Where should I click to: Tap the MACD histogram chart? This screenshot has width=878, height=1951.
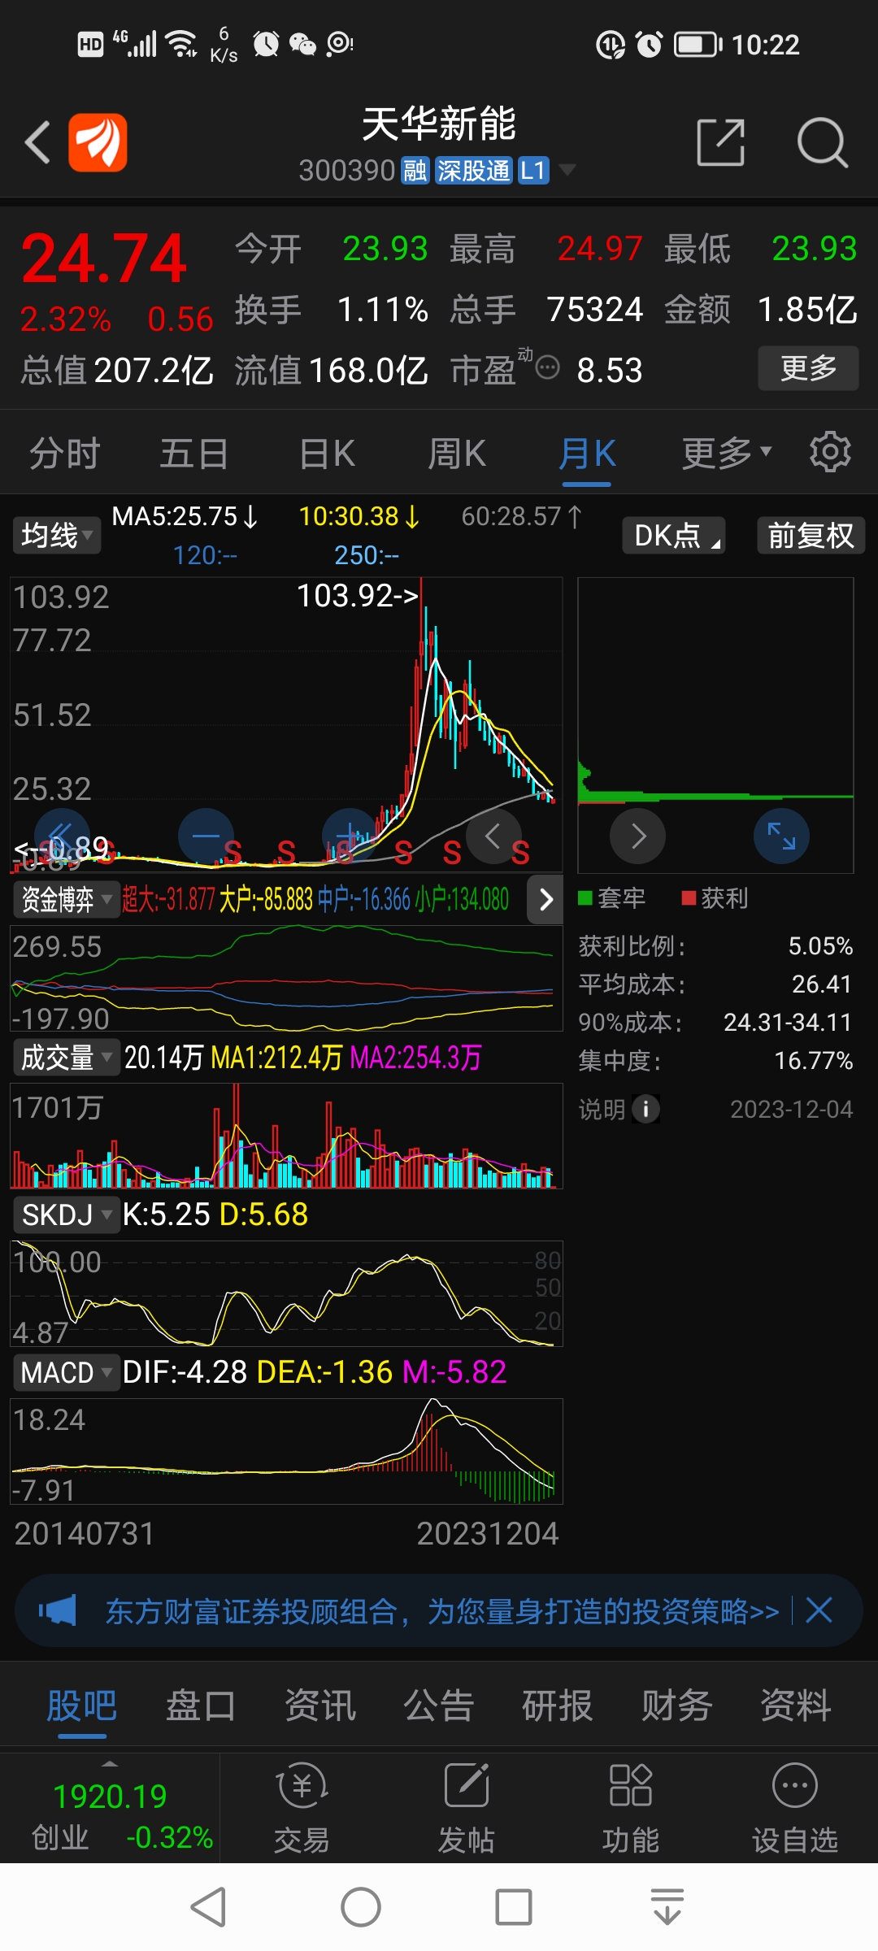click(286, 1451)
